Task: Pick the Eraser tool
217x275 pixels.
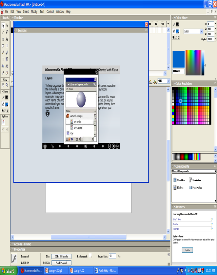Action: [x=7, y=73]
